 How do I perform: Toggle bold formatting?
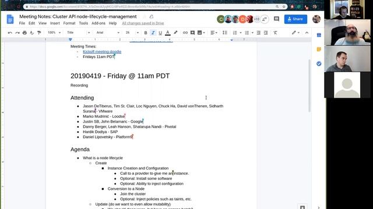coord(146,33)
